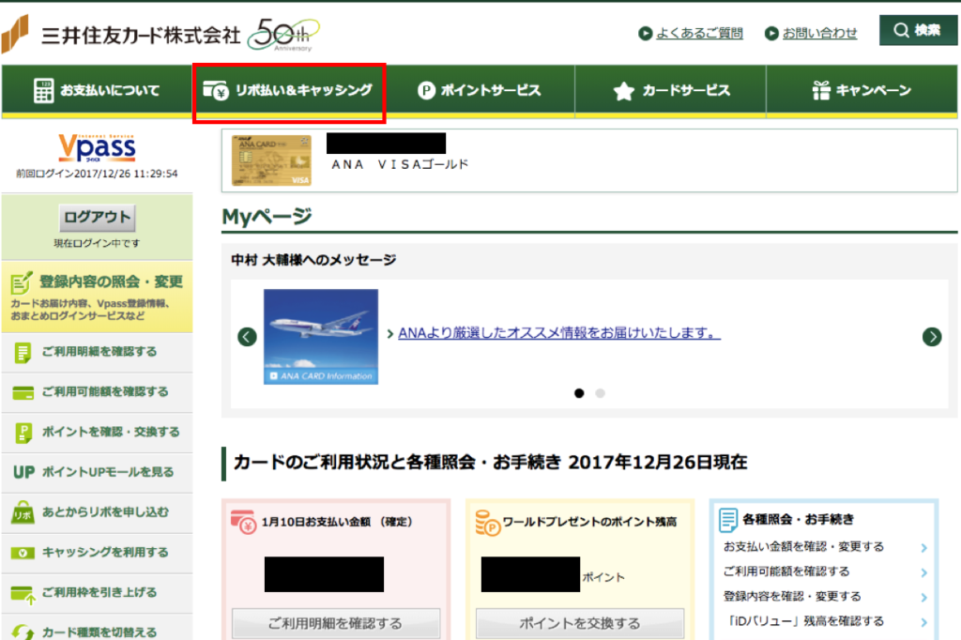The width and height of the screenshot is (961, 640).
Task: Click the document icon beside 各種照会・お手続き
Action: click(x=728, y=520)
